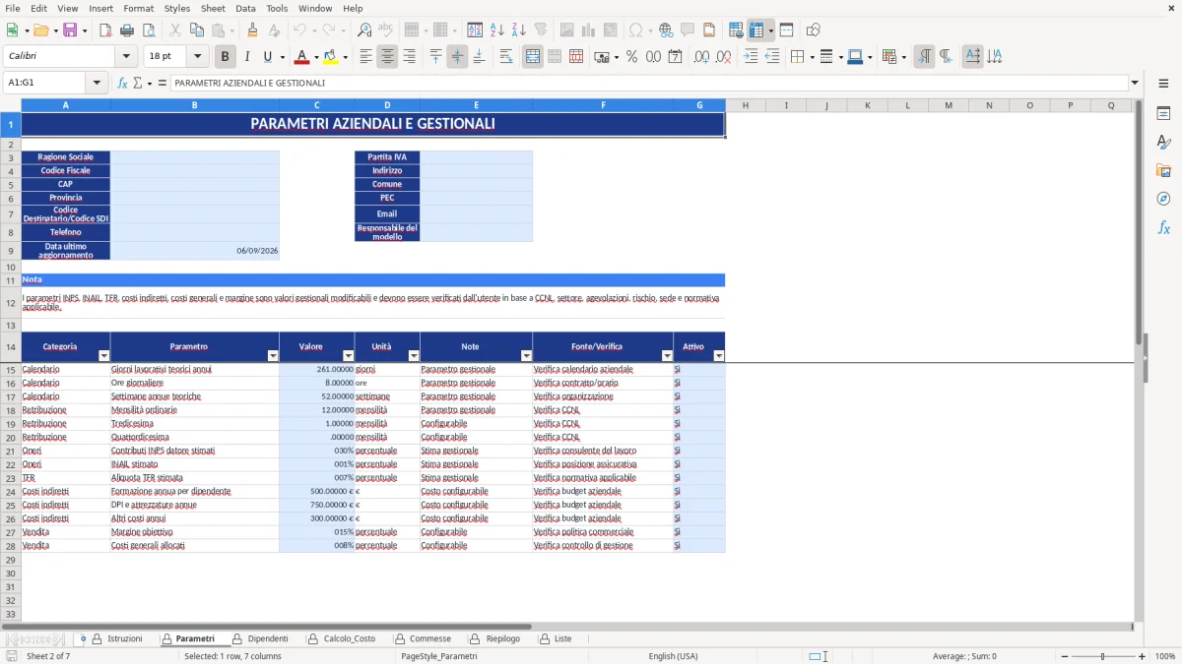Open the Data menu
The width and height of the screenshot is (1182, 664).
pyautogui.click(x=245, y=8)
